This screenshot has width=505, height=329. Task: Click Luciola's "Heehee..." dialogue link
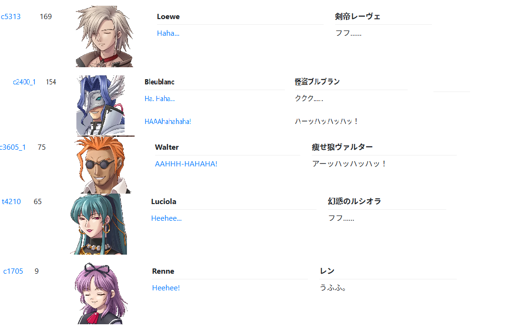click(x=167, y=218)
